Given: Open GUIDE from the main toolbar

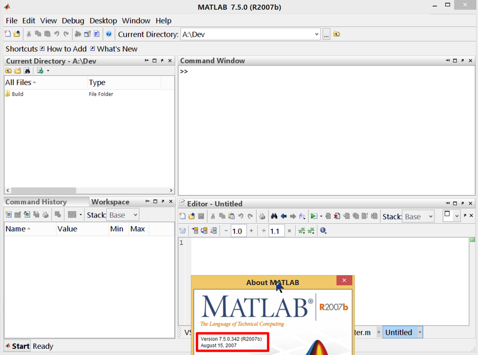Looking at the screenshot, I should click(x=88, y=34).
